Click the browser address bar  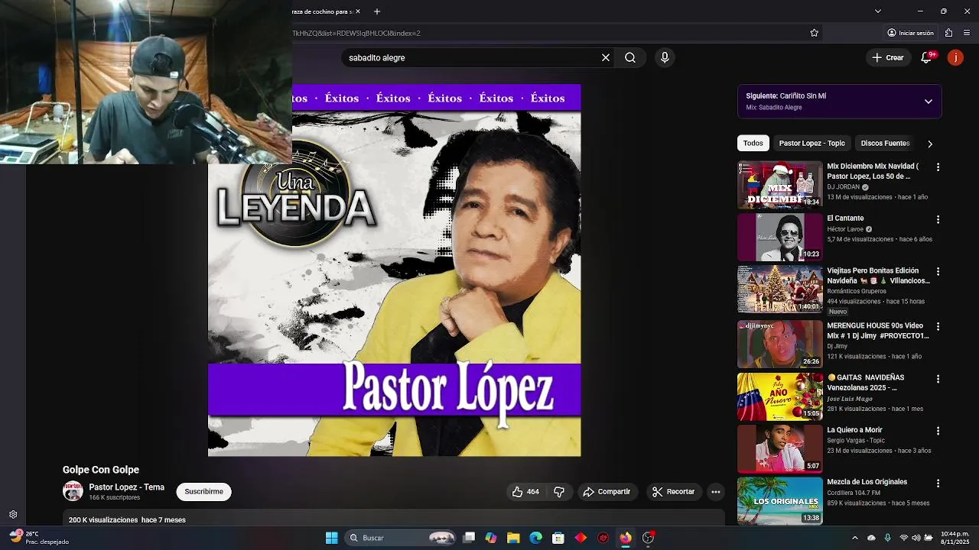(x=547, y=33)
